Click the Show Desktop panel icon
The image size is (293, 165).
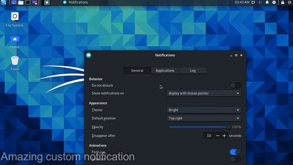14,2
